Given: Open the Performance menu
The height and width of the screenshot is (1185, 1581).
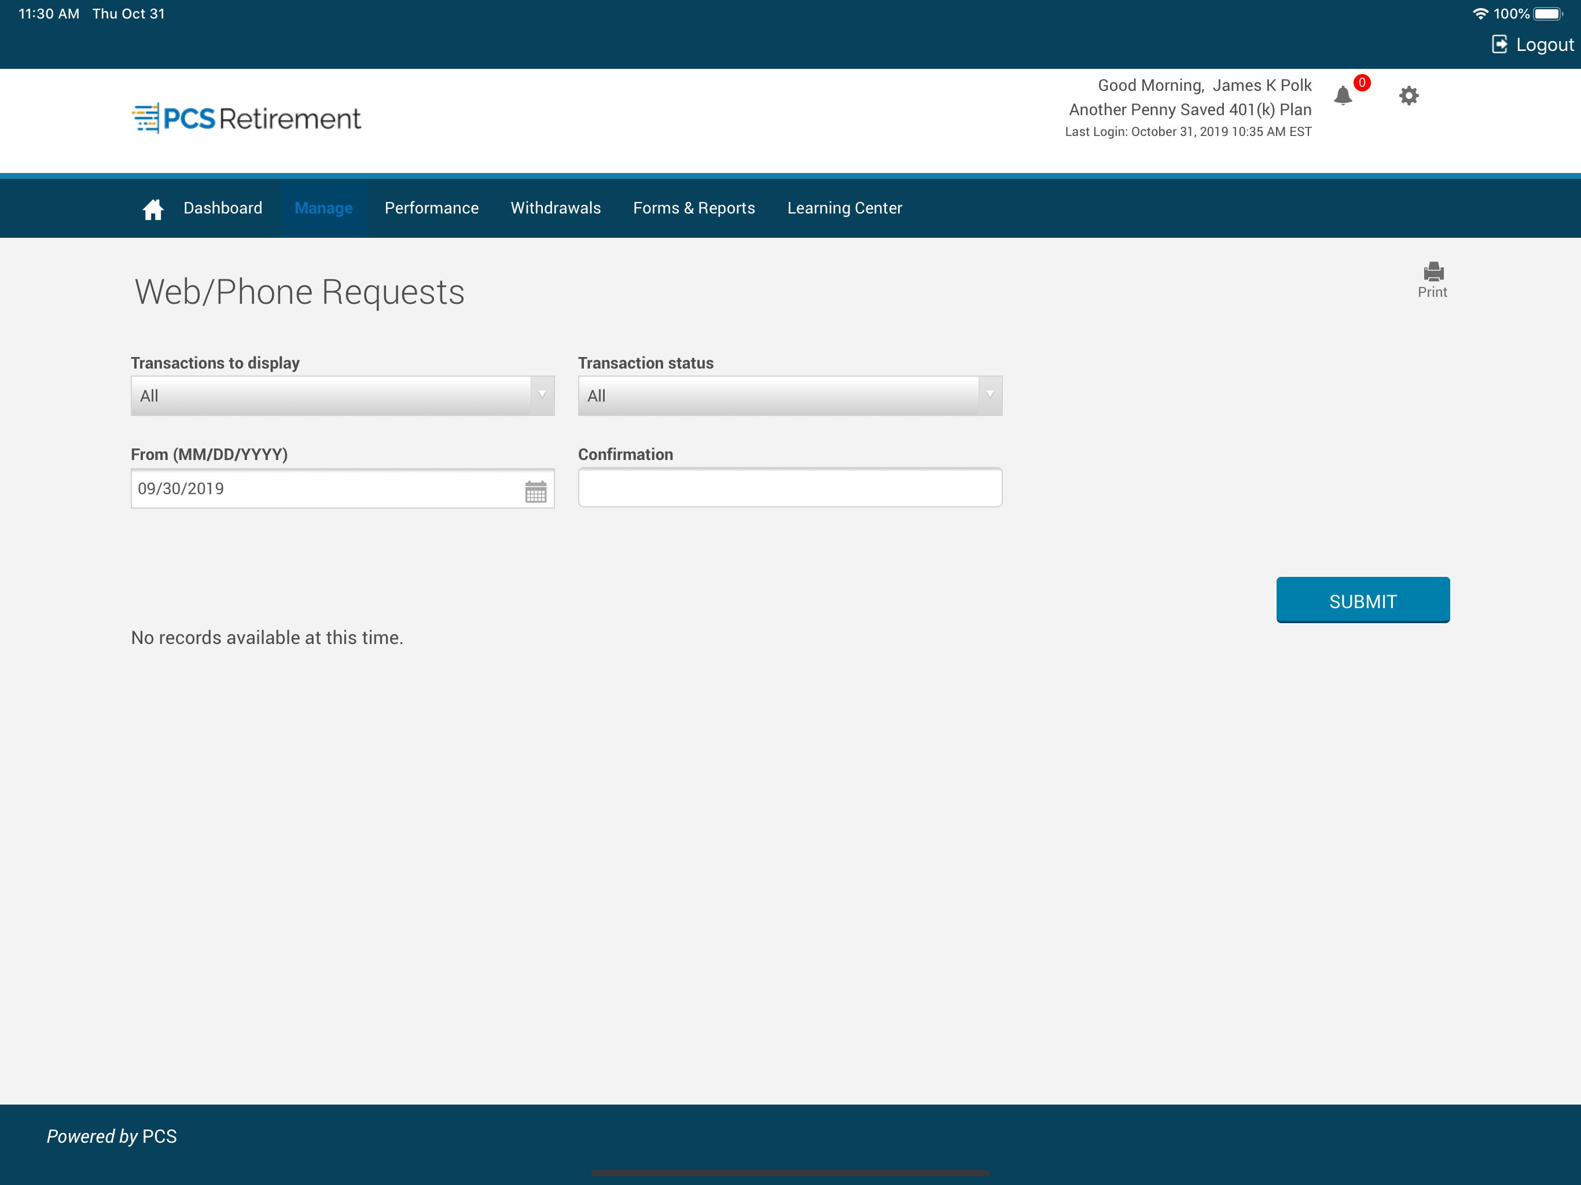Looking at the screenshot, I should coord(431,208).
